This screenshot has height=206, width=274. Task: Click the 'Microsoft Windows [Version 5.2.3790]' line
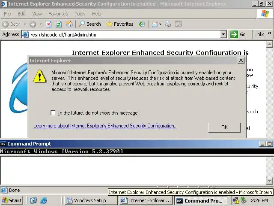point(62,151)
